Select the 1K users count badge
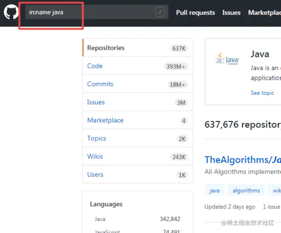Image resolution: width=281 pixels, height=233 pixels. click(x=182, y=175)
